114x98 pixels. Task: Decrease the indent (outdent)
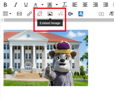coord(106,5)
